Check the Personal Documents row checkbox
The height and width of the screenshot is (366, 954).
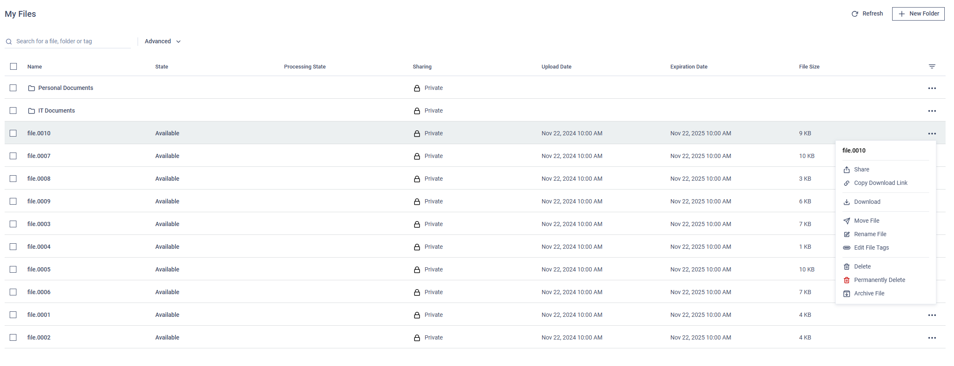tap(13, 88)
